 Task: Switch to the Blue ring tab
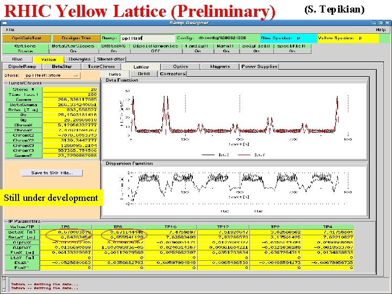coord(17,59)
